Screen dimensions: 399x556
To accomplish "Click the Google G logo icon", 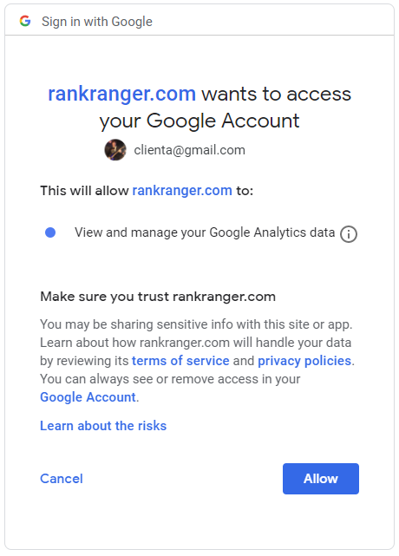I will 25,22.
